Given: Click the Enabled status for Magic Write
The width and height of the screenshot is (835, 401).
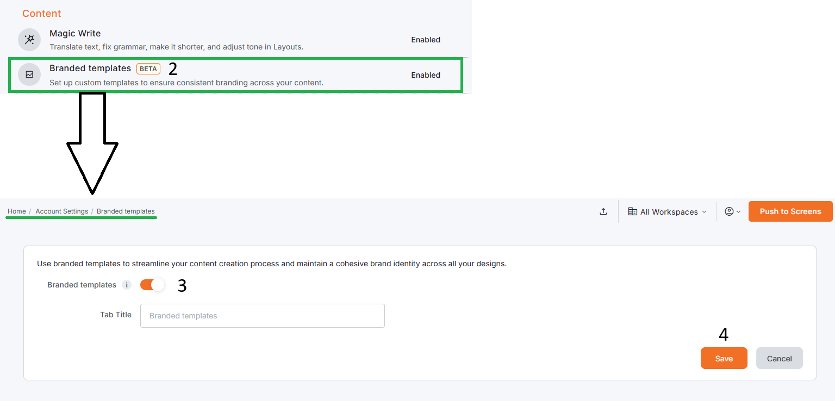Looking at the screenshot, I should 425,40.
